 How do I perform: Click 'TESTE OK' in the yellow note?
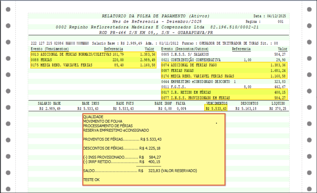92,179
